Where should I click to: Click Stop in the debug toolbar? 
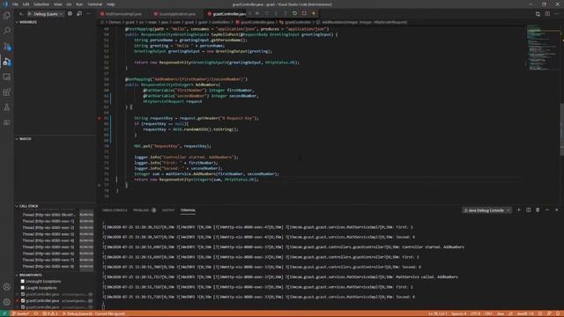(304, 13)
